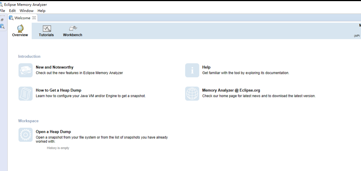Click 'Open a snapshot from your file system' text
The width and height of the screenshot is (361, 171).
click(x=102, y=139)
